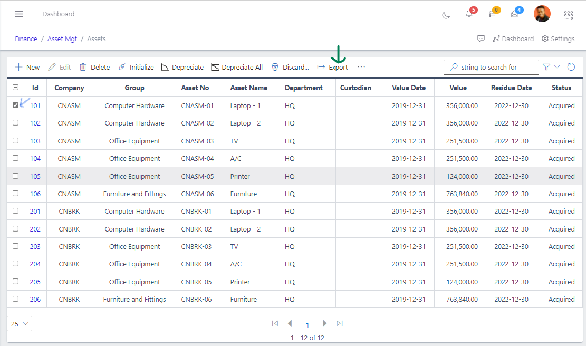Click the Initialize toolbar icon
586x346 pixels.
[136, 67]
